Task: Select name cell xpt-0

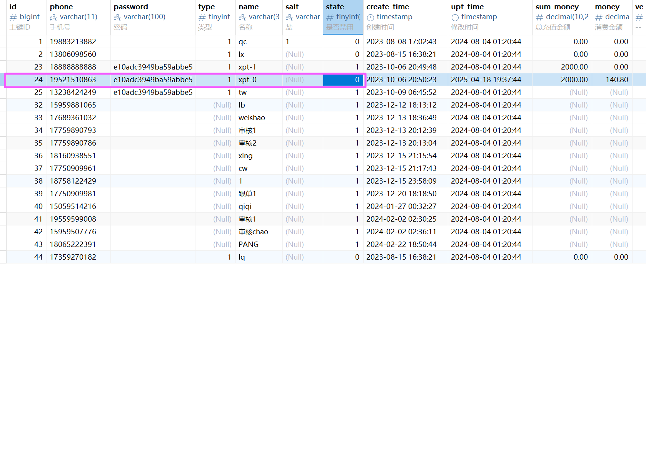Action: pos(259,79)
